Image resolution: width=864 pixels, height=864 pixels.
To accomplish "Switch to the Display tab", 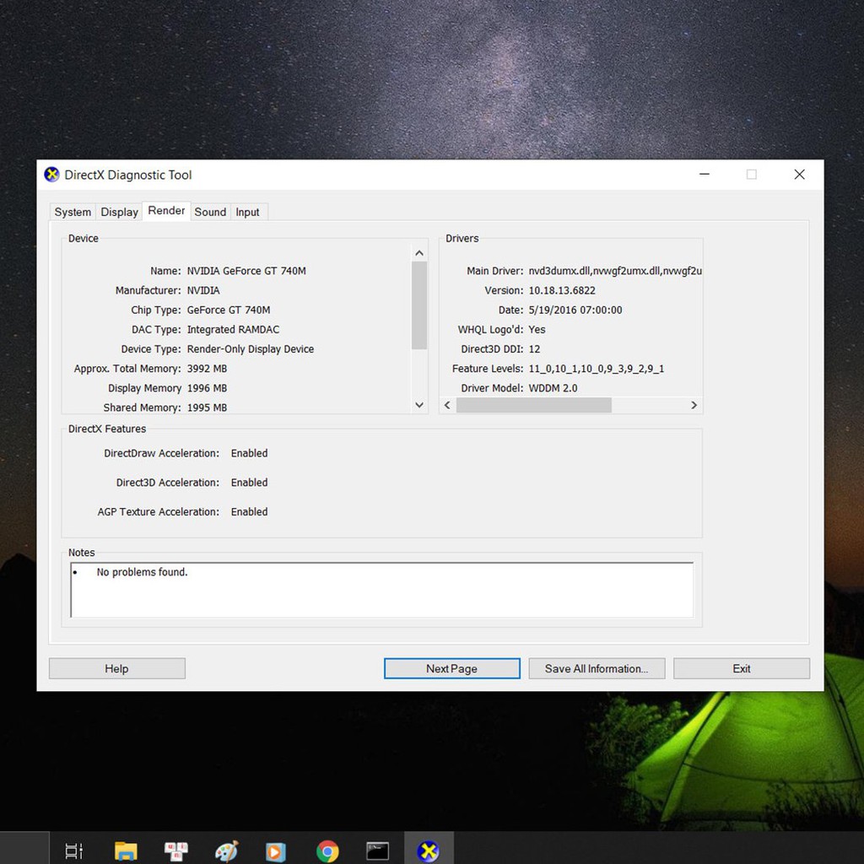I will 120,212.
